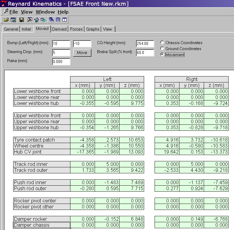
Task: Open the File menu
Action: pyautogui.click(x=13, y=12)
